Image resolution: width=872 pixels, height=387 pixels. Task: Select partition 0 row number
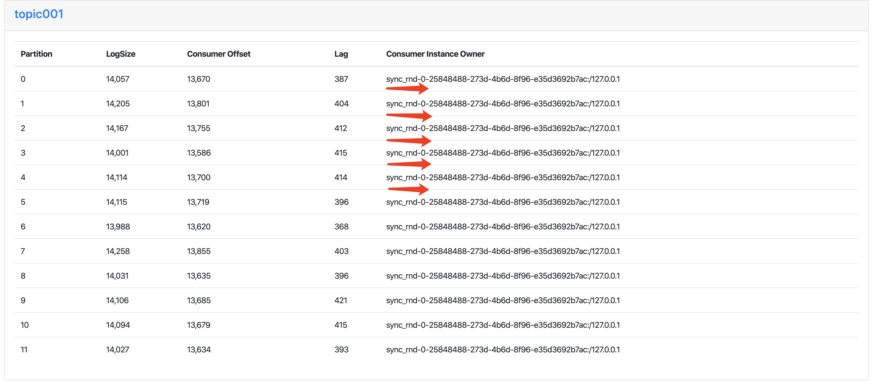23,79
